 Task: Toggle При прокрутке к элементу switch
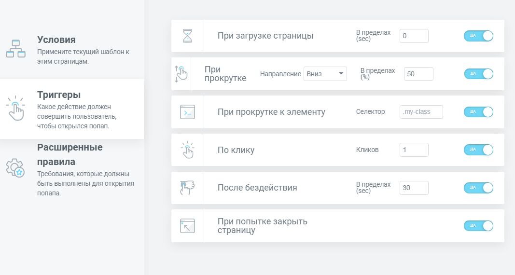(478, 112)
